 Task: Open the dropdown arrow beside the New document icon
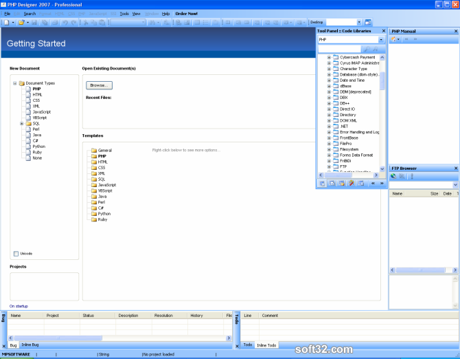13,22
